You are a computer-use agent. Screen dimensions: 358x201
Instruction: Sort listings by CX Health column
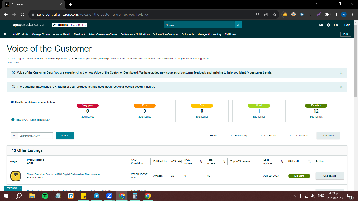coord(309,161)
